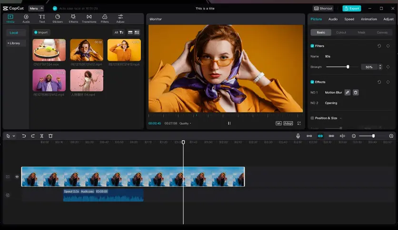
Task: Delete selected clip with trash icon
Action: [x=50, y=136]
